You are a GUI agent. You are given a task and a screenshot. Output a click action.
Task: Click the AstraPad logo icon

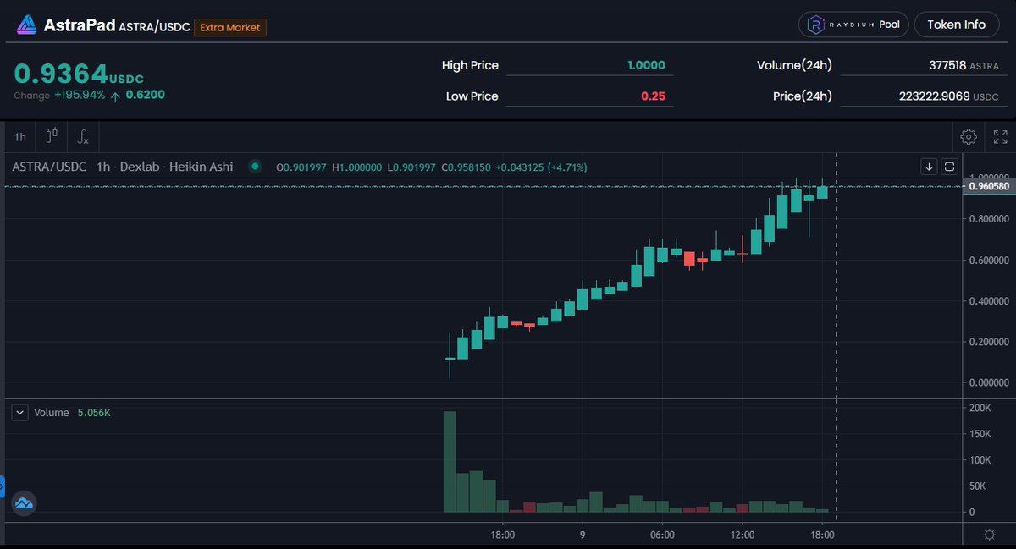[27, 25]
